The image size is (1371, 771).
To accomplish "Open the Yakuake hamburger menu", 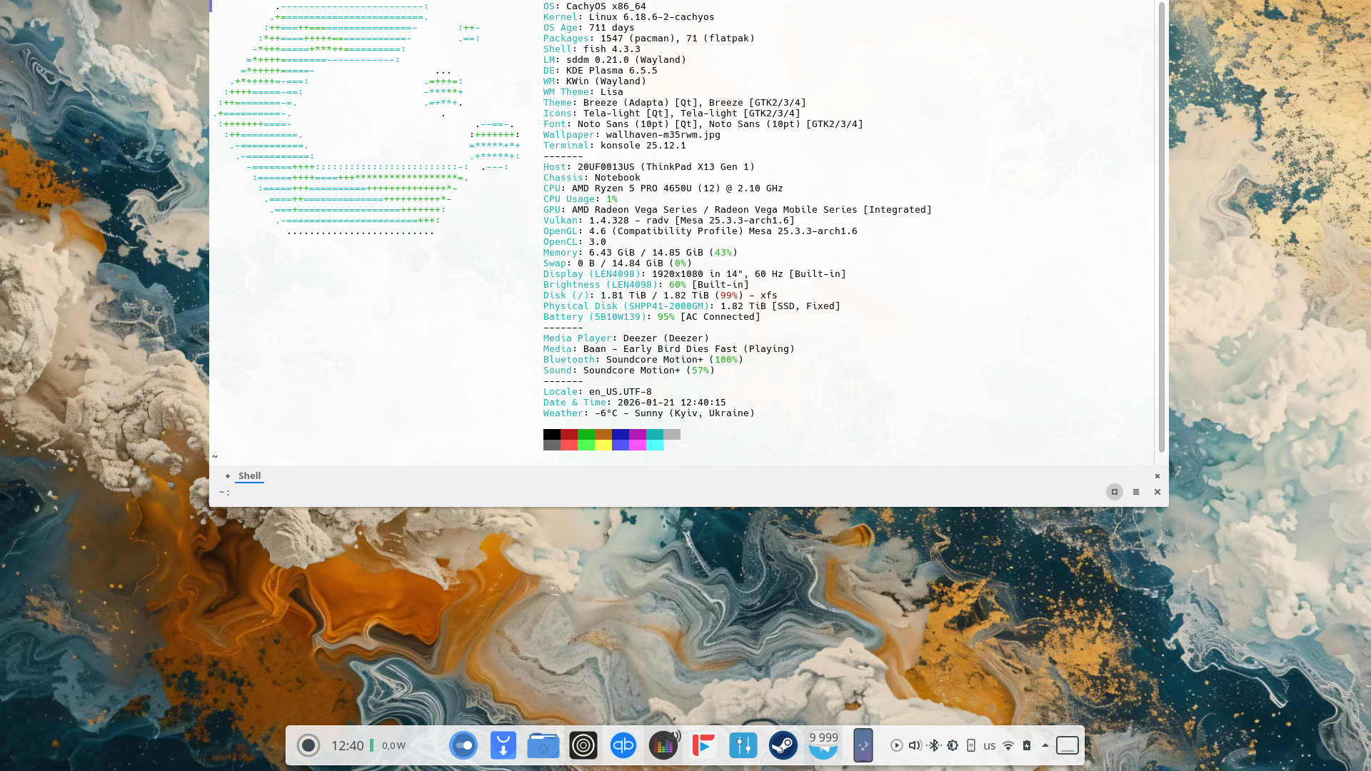I will (x=1135, y=492).
